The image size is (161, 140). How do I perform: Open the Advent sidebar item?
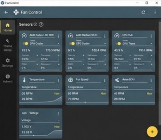(8, 79)
